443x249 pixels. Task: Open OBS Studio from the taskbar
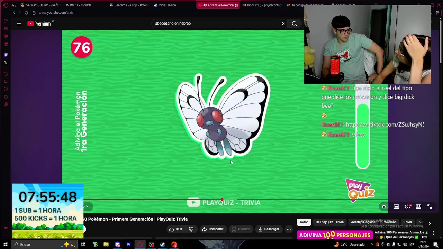tap(151, 245)
